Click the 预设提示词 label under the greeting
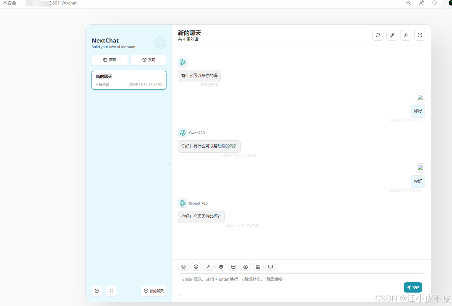Screen dimensions: 452x306 coord(209,85)
